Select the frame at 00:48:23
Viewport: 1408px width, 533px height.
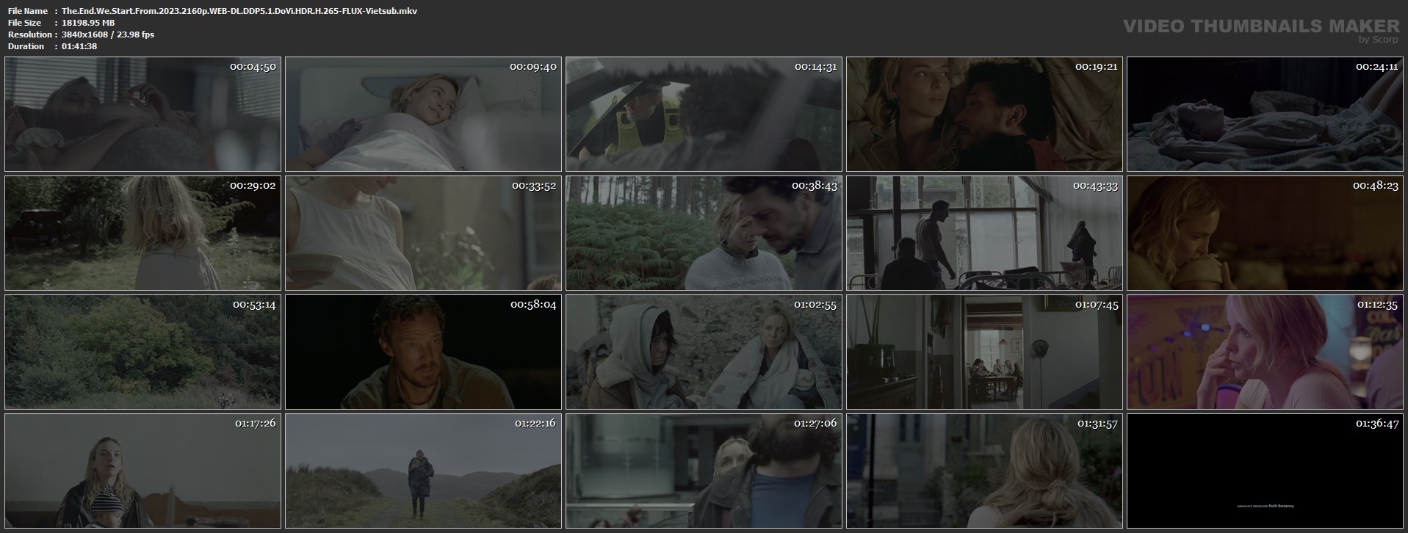coord(1265,233)
